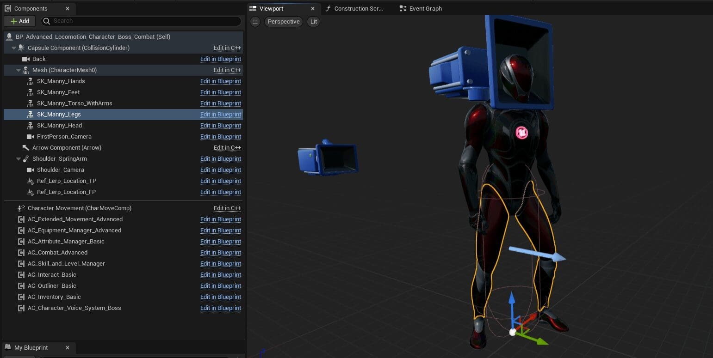The image size is (713, 358).
Task: Open the Lit shading mode dropdown
Action: click(x=314, y=22)
